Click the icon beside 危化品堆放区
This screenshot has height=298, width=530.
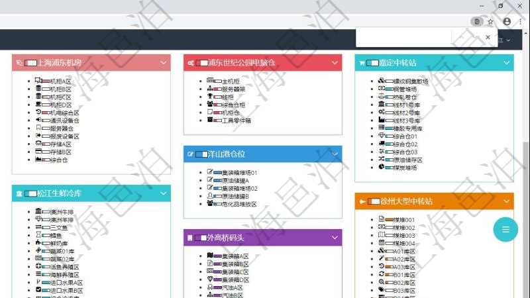[x=210, y=204]
